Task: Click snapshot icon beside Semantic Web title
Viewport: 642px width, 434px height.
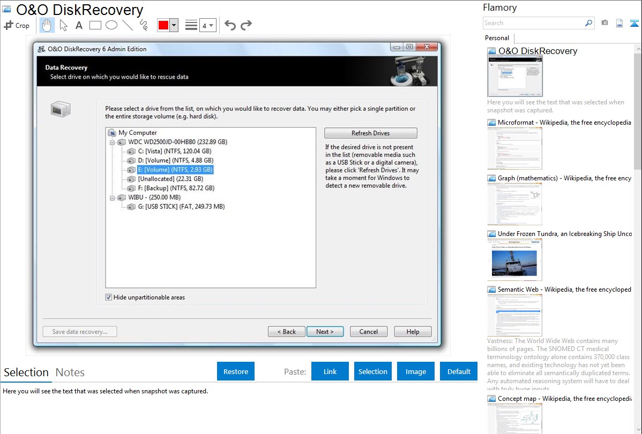Action: click(491, 290)
